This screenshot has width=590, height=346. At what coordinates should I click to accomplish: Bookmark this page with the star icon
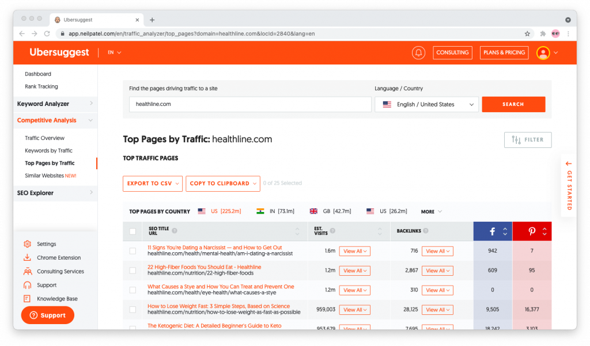(x=528, y=33)
